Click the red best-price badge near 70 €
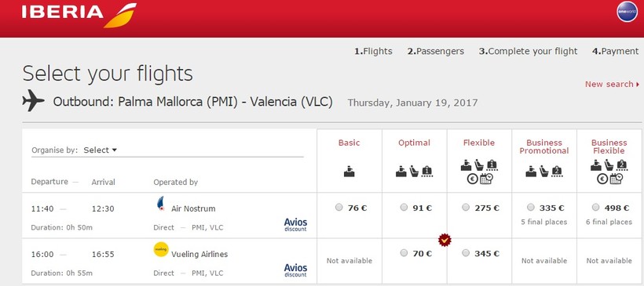 tap(445, 240)
